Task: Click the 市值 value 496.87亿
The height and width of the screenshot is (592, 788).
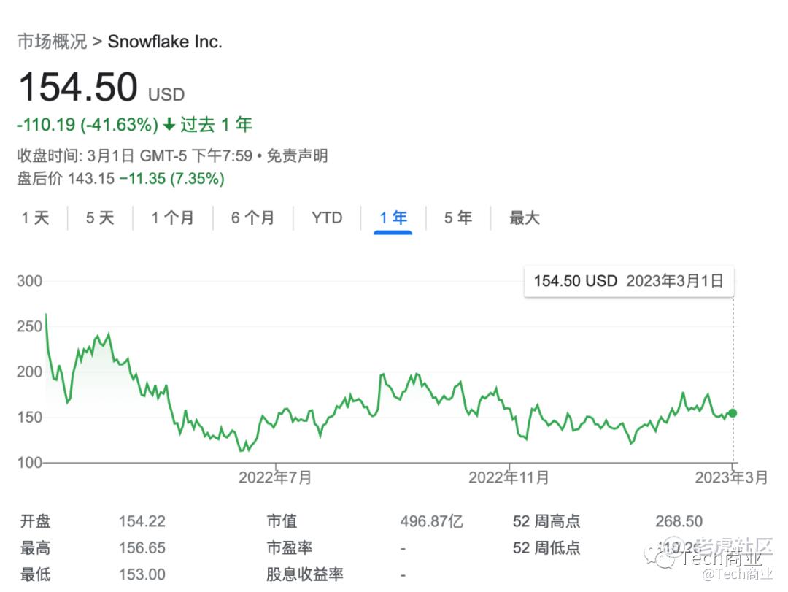Action: point(431,521)
